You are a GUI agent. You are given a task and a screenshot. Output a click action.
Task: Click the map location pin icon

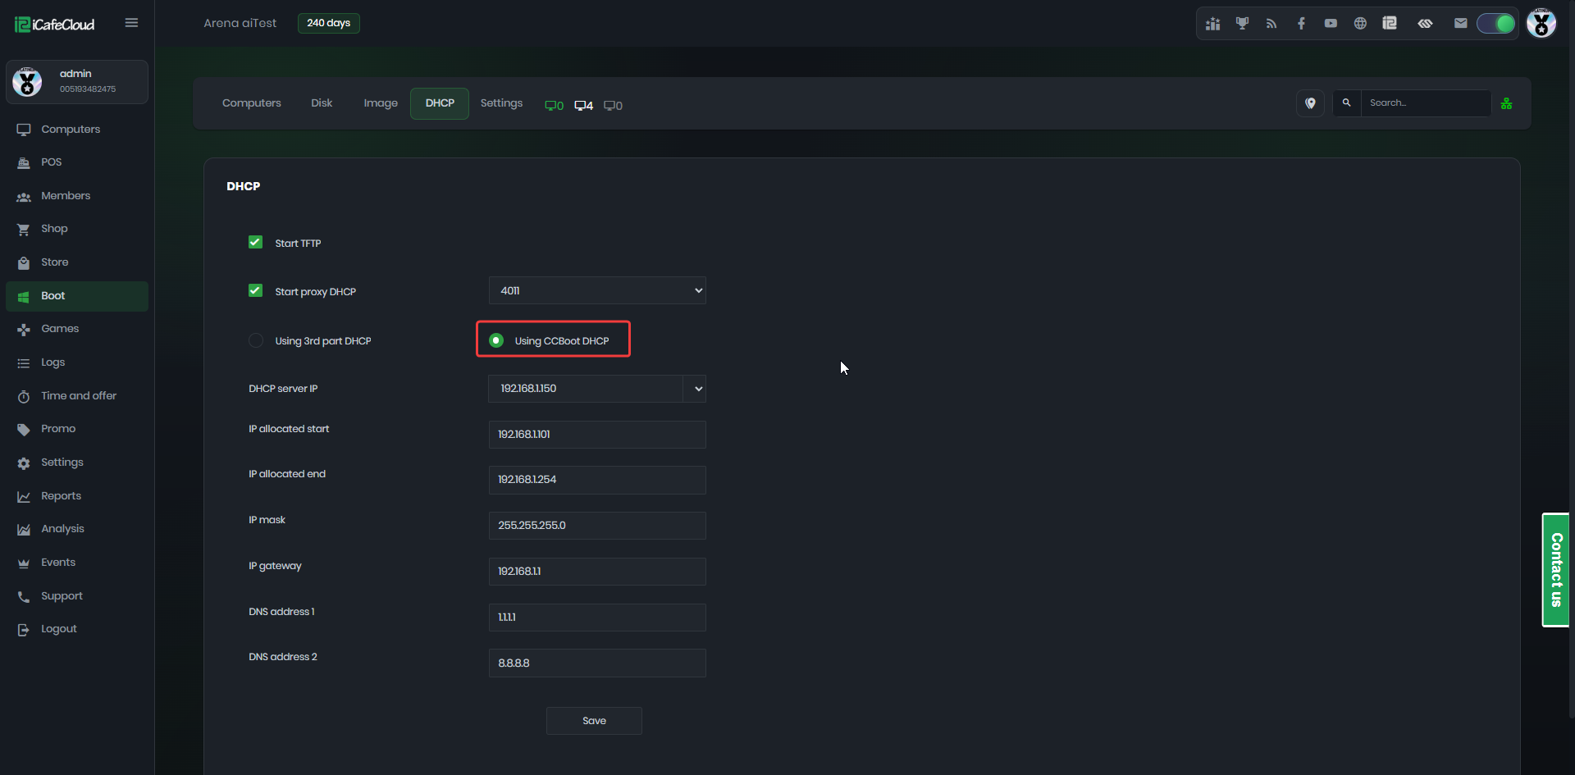click(1310, 103)
